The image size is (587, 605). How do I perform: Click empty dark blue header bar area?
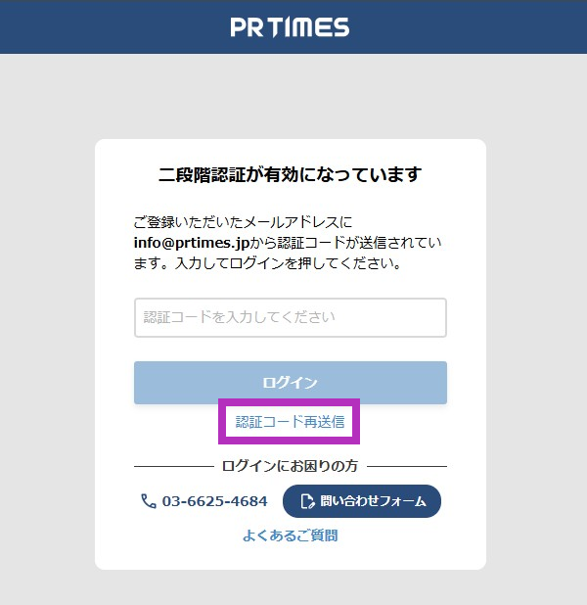98,26
